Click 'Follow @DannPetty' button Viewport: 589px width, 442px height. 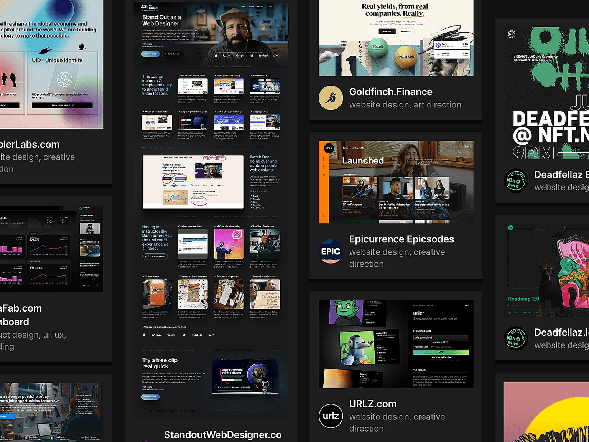155,256
